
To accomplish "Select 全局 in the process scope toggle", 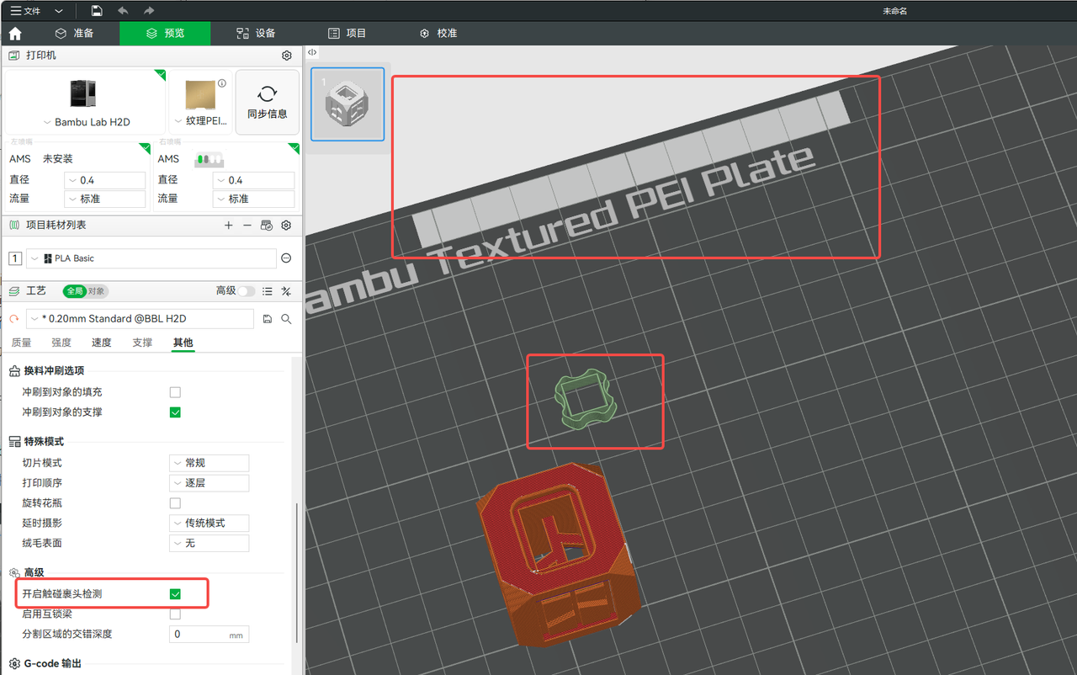I will click(74, 291).
